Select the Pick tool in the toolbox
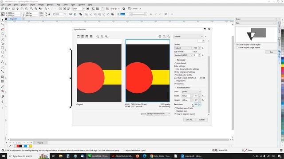The width and height of the screenshot is (284, 159). (2, 19)
